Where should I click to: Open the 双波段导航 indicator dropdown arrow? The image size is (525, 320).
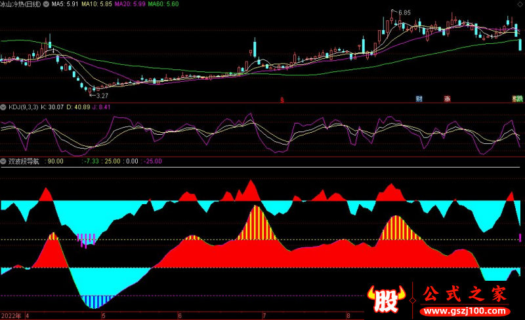(3, 160)
